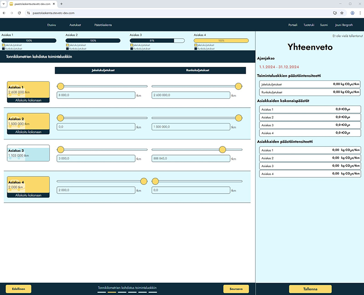Click Asiakas 3 Runkokuljetukset slider handle

tap(222, 150)
